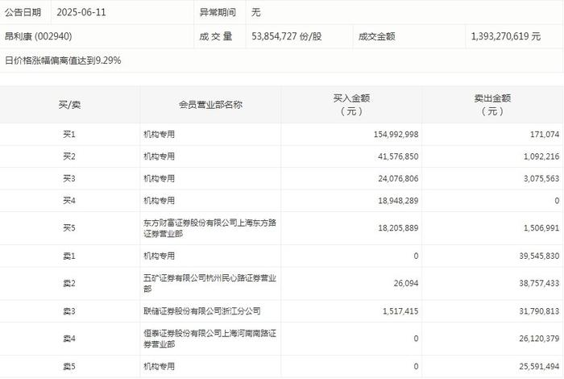Click the 卖出金额（元） column header
564x379 pixels.
[492, 105]
